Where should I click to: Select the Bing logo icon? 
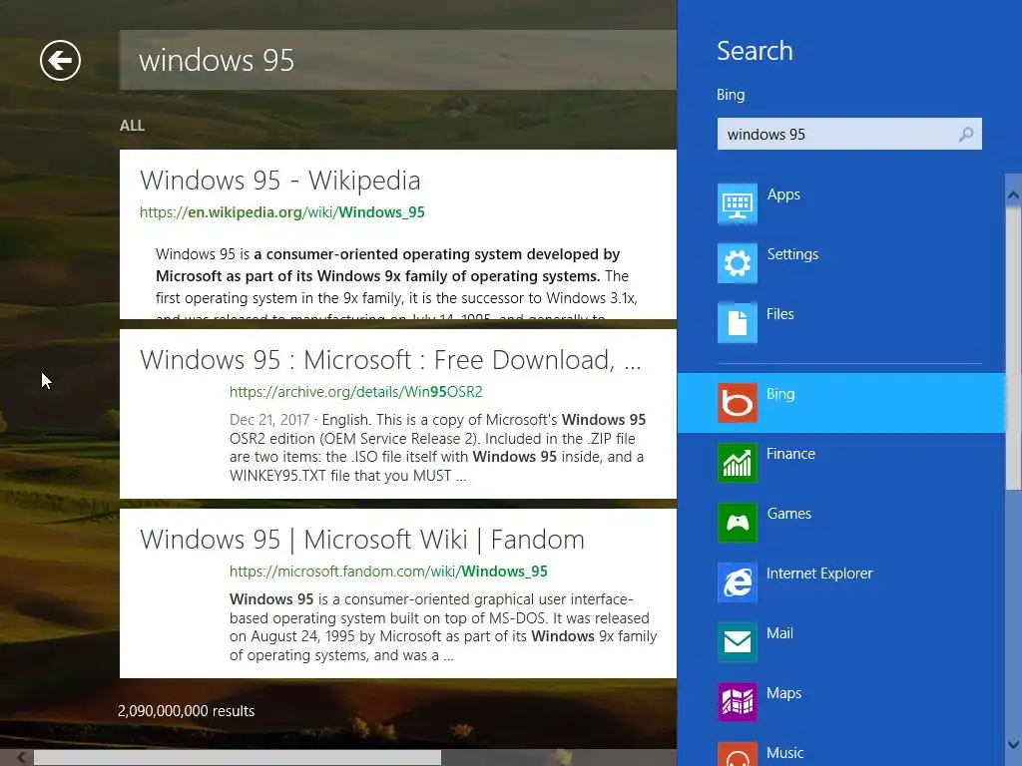click(x=738, y=403)
